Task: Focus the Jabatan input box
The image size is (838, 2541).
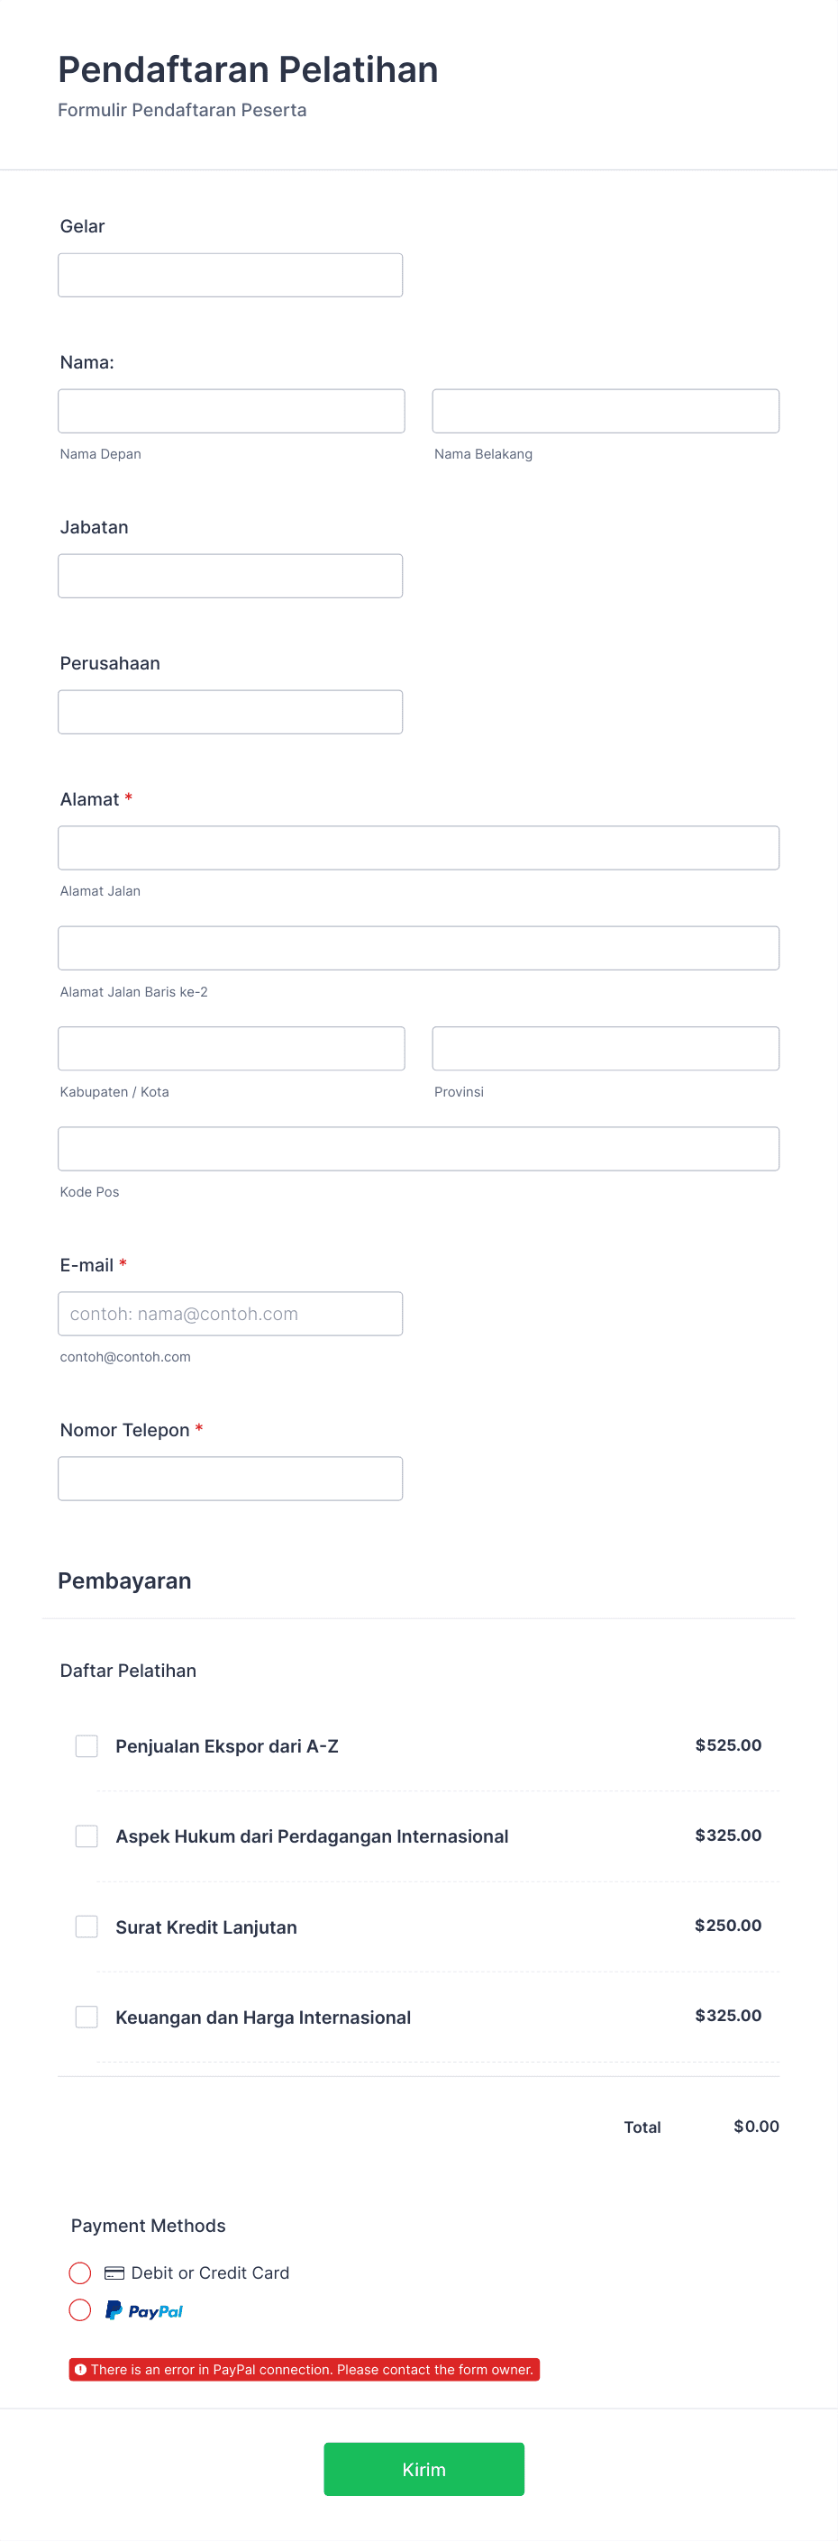Action: point(231,576)
